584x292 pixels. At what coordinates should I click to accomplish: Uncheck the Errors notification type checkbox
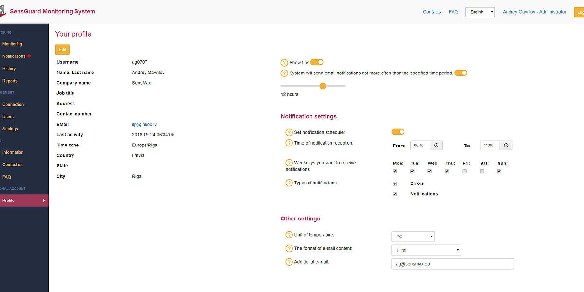(395, 184)
